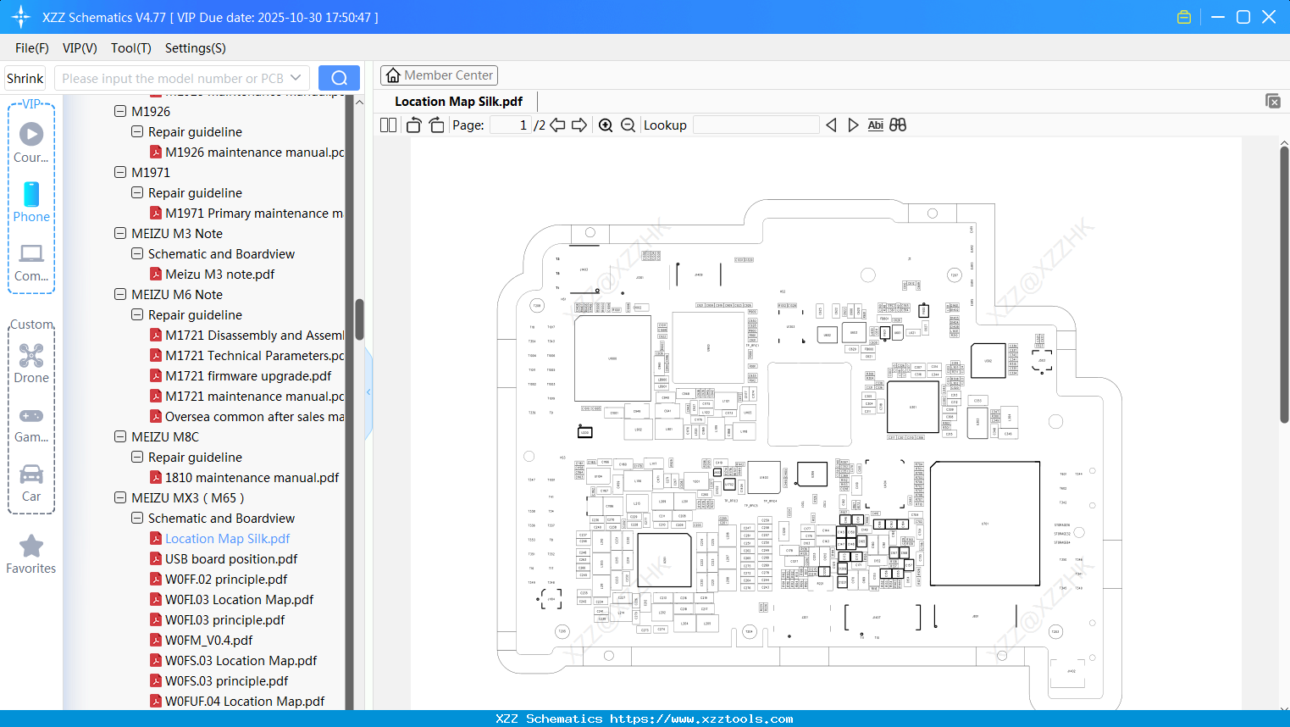Zoom in on the PDF page
Image resolution: width=1290 pixels, height=727 pixels.
tap(606, 125)
